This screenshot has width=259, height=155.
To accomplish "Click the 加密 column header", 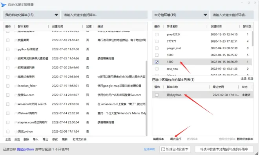I will (89, 26).
